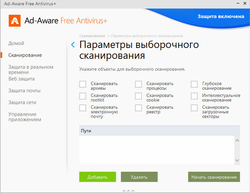Enable Глубокое сканирование checkbox
The height and width of the screenshot is (193, 250).
(194, 84)
